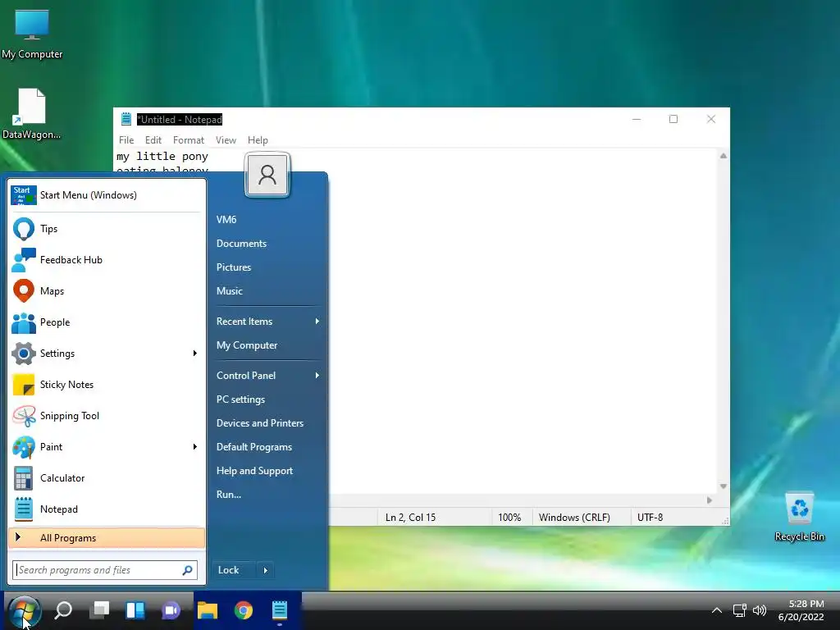Open My Computer in start menu

tap(247, 345)
